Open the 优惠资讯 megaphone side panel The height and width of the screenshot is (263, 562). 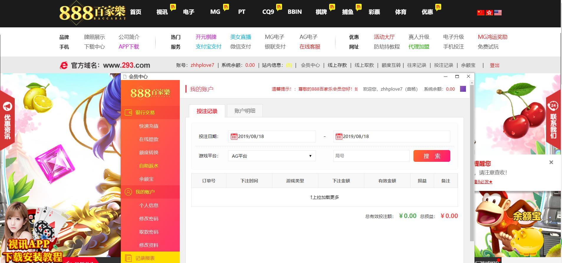[x=7, y=120]
